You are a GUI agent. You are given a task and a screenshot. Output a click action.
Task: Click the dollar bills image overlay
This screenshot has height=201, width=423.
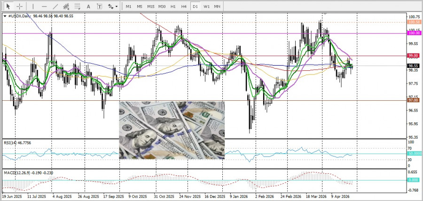click(x=172, y=130)
